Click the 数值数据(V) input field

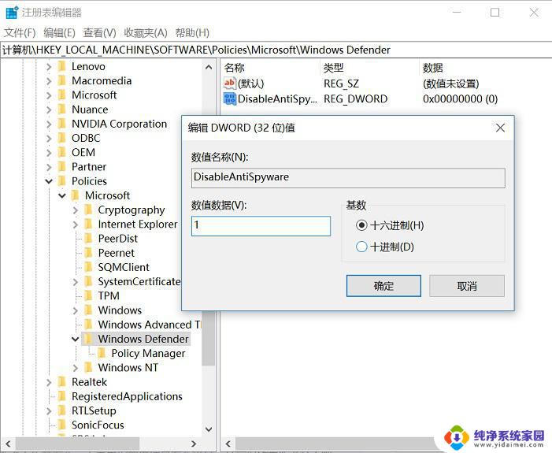coord(261,226)
